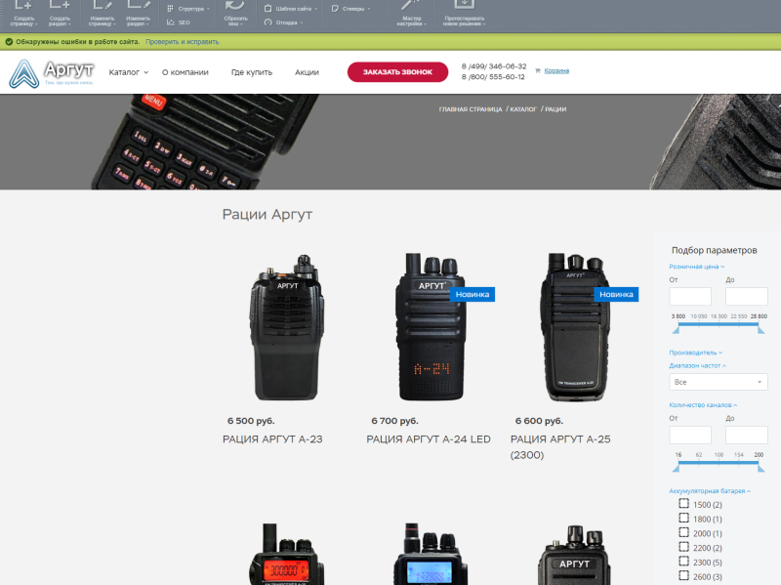Open the Аргут А-24 LED radio image
Viewport: 781px width, 585px height.
[432, 327]
